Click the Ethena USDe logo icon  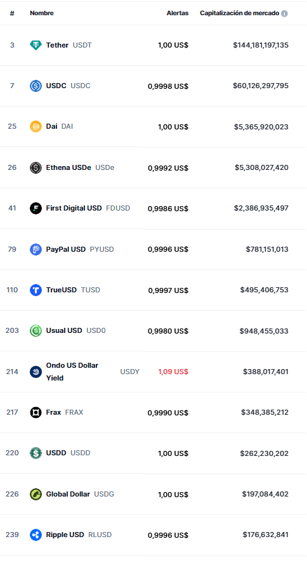tap(36, 167)
